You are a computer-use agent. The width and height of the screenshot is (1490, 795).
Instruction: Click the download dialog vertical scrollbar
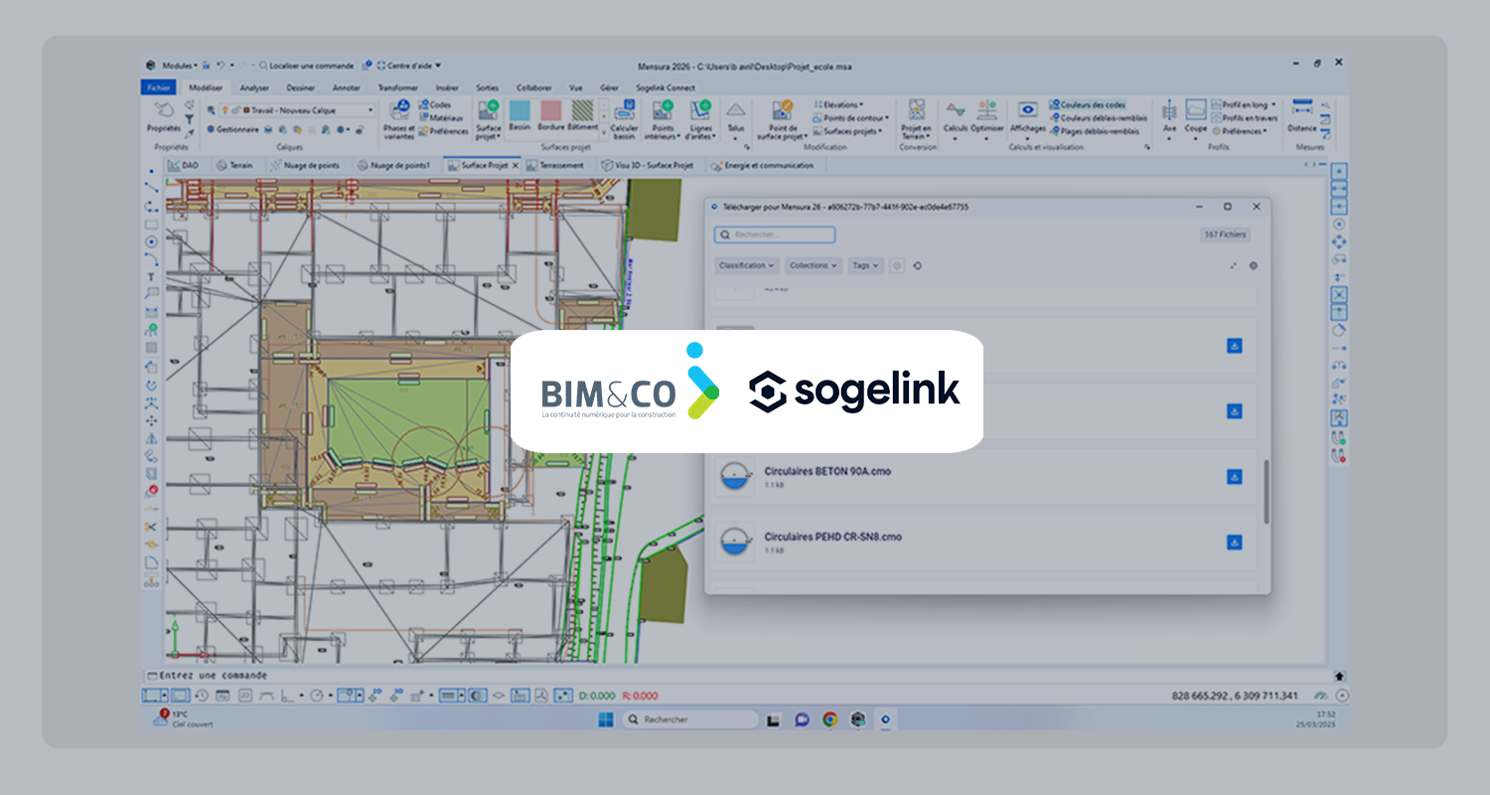pos(1266,491)
